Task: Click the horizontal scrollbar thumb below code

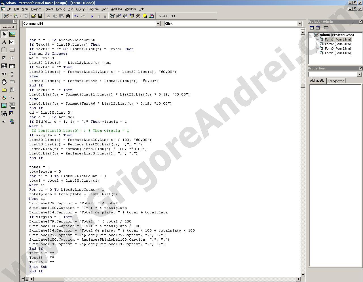Action: pos(49,279)
